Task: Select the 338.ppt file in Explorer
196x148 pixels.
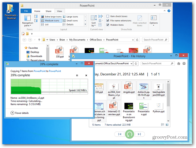Action: tap(60, 52)
